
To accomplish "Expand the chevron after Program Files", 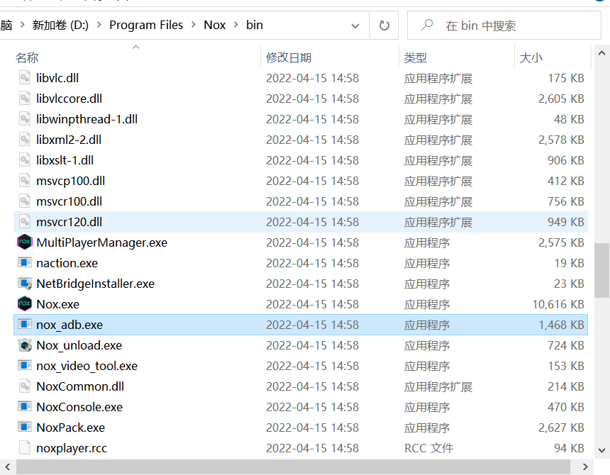I will (194, 25).
